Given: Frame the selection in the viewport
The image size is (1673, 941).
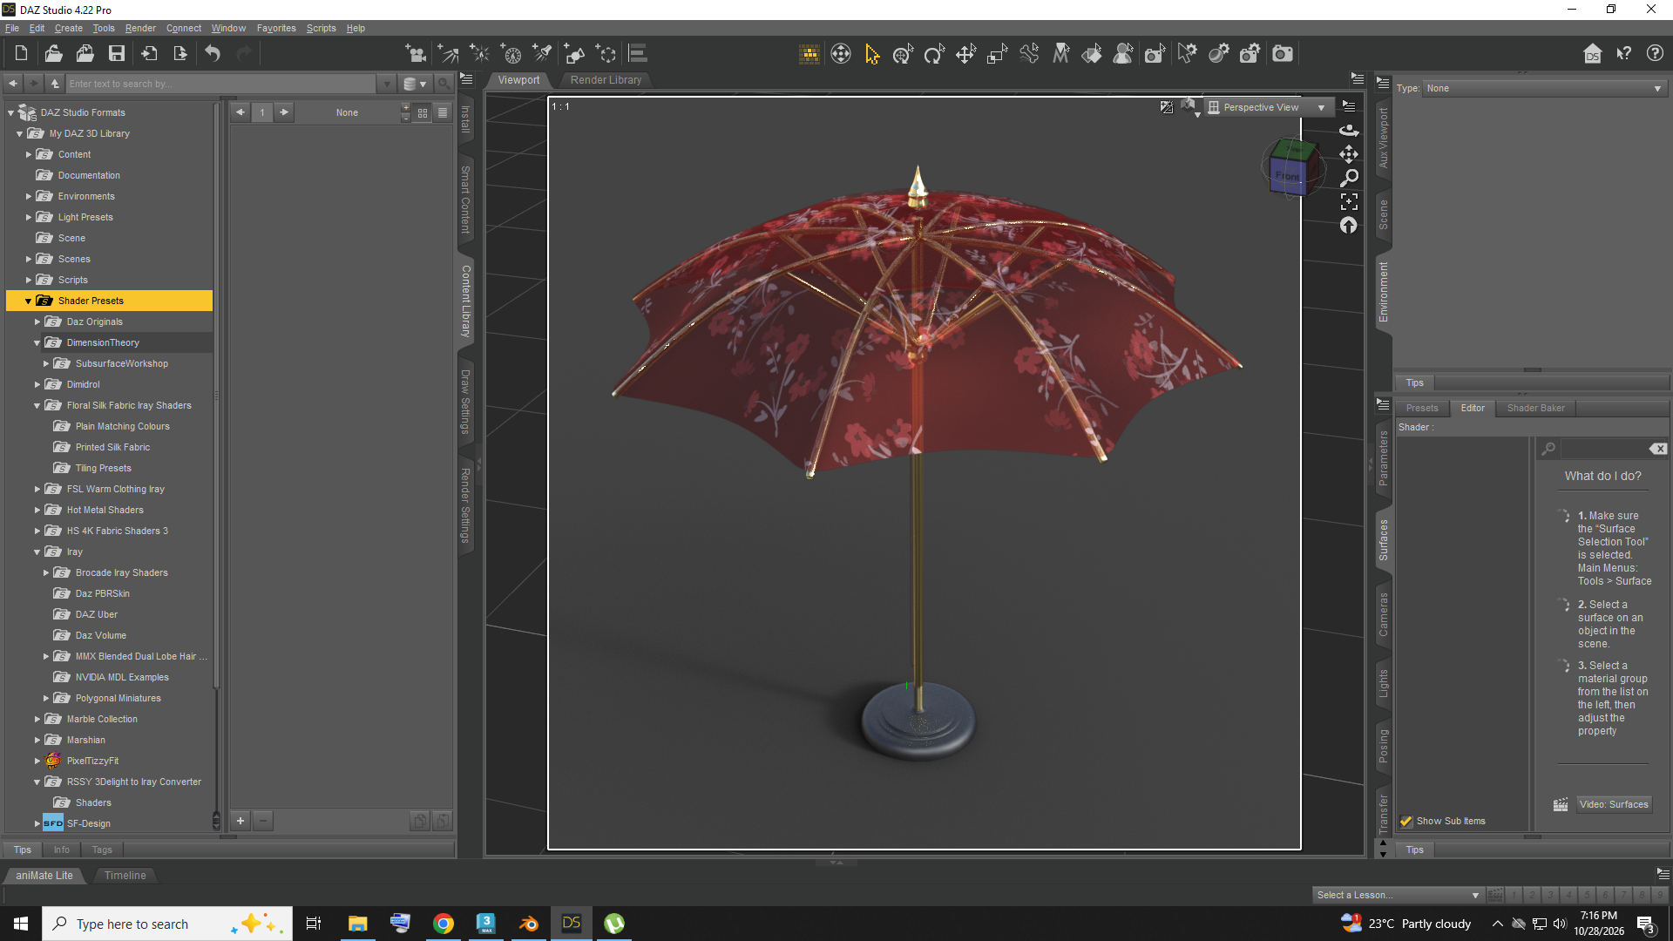Looking at the screenshot, I should tap(1349, 202).
